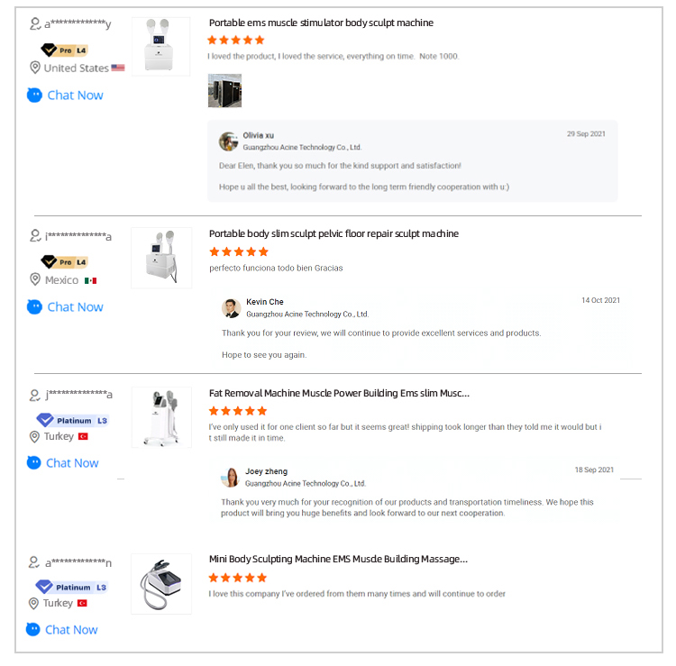
Task: Click Olivia xu's avatar
Action: (229, 141)
